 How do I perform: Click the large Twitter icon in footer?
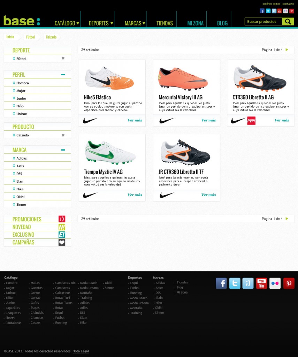pos(235,283)
